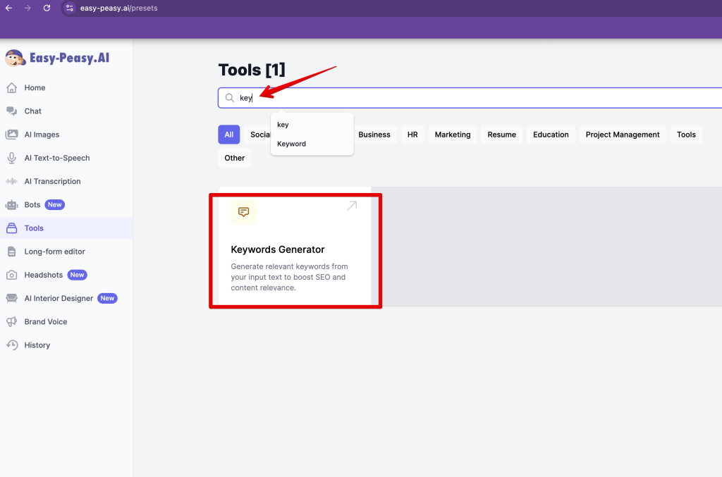Click the Home icon in sidebar

pos(11,88)
